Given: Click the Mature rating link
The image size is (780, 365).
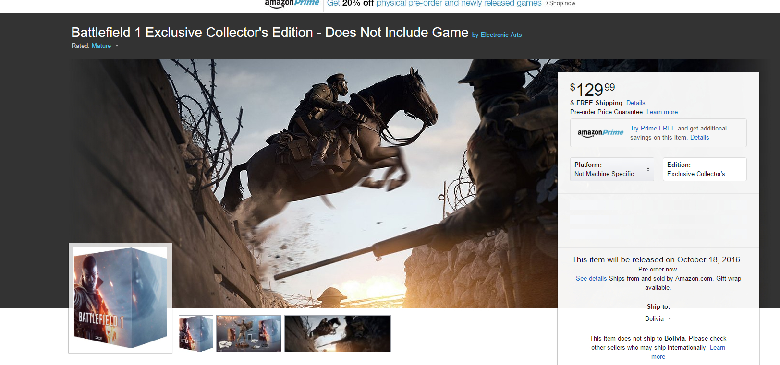Looking at the screenshot, I should pos(101,46).
